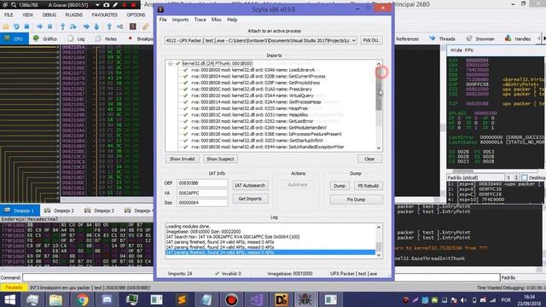
Task: Toggle checkmark for VirtualQuery import
Action: (186, 96)
